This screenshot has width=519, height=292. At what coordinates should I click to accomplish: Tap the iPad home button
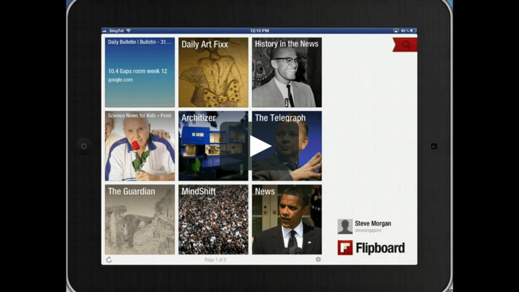tap(84, 146)
